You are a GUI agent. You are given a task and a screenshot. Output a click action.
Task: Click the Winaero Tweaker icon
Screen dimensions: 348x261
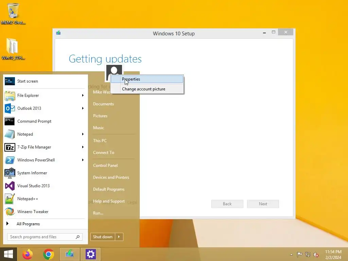click(10, 211)
